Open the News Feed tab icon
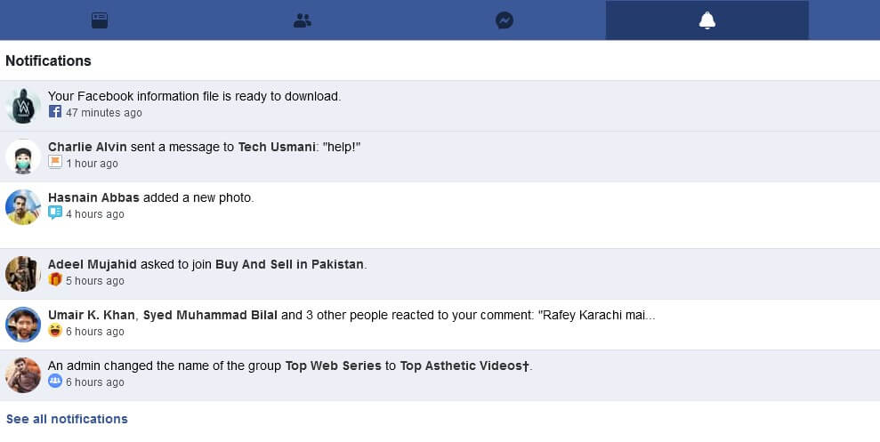This screenshot has height=442, width=880. (100, 20)
